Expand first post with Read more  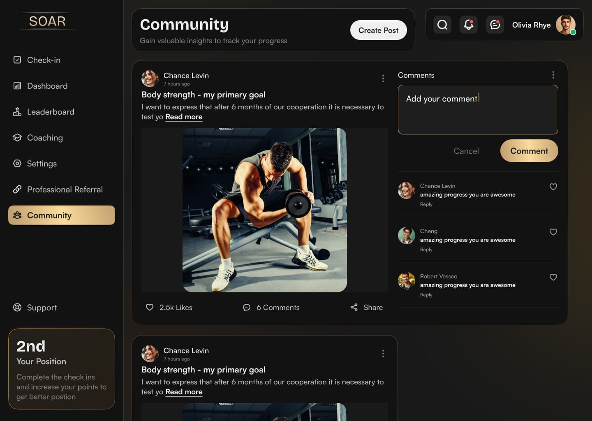[x=184, y=117]
